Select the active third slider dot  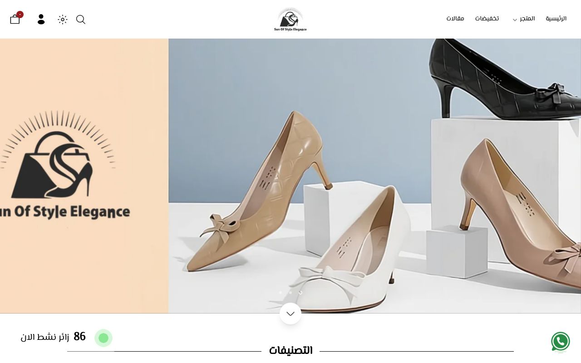[x=300, y=293]
